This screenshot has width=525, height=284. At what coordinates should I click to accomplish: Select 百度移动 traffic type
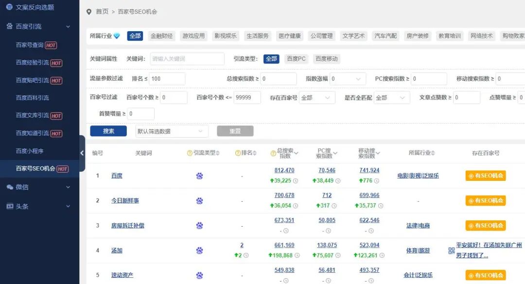[x=327, y=59]
